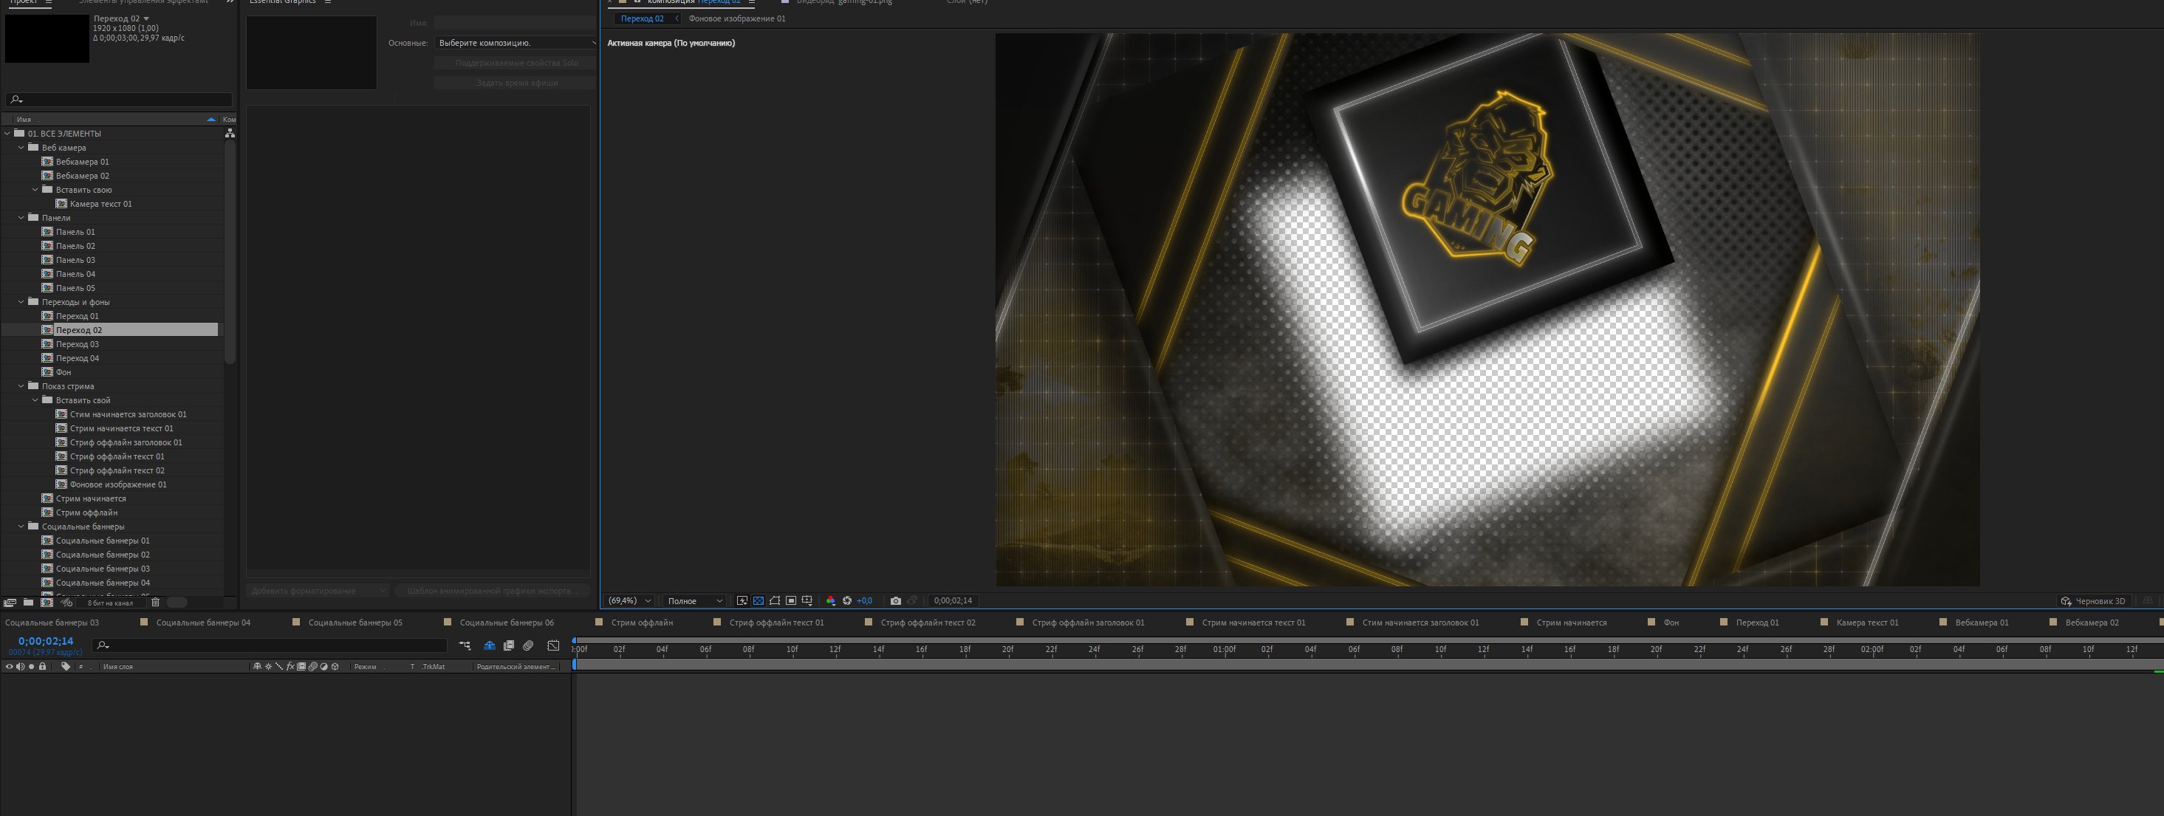The height and width of the screenshot is (816, 2164).
Task: Open the Graph Editor in timeline
Action: pos(554,645)
